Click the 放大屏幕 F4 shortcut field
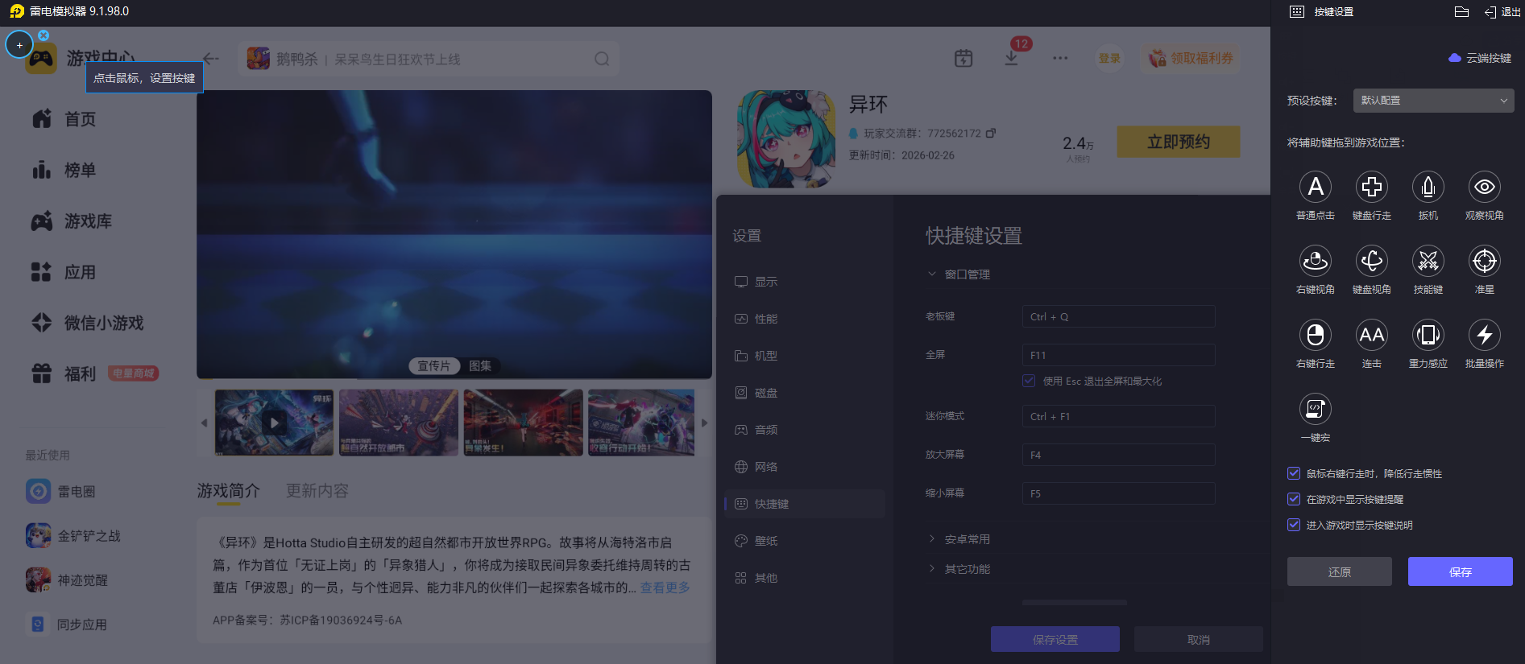This screenshot has width=1525, height=664. [x=1118, y=455]
